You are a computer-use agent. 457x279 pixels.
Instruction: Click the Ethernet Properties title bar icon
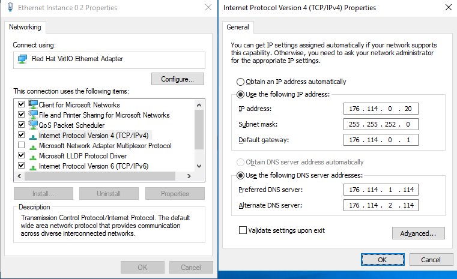[x=10, y=7]
